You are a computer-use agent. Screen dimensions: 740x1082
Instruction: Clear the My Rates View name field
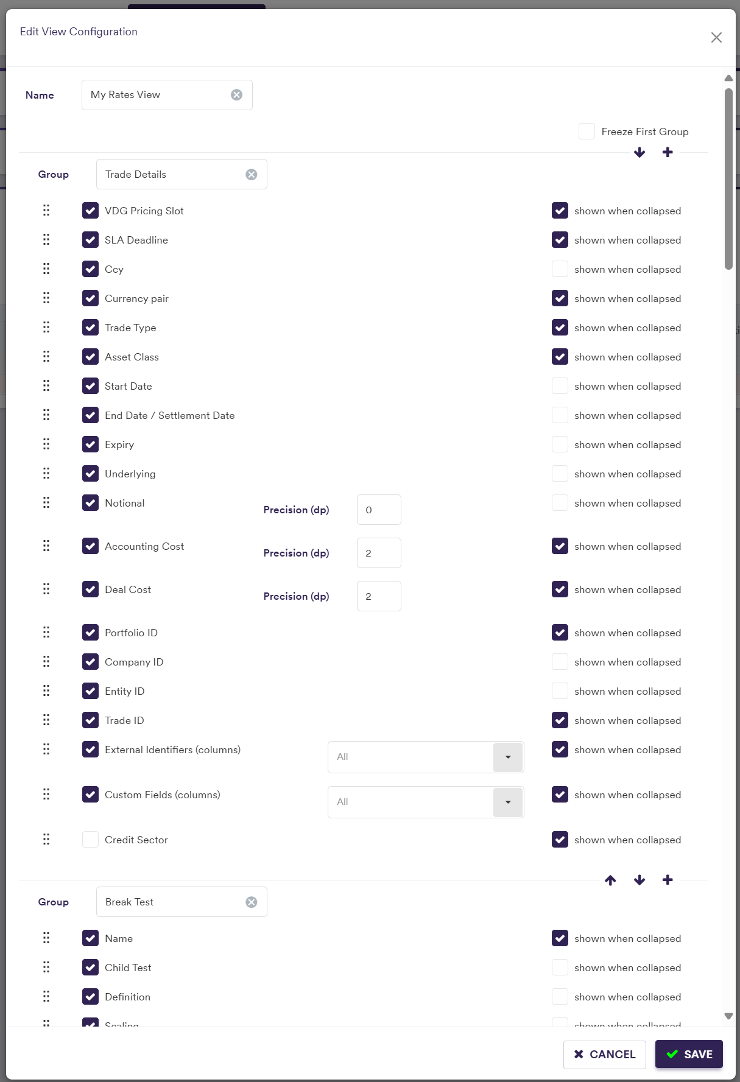[236, 95]
